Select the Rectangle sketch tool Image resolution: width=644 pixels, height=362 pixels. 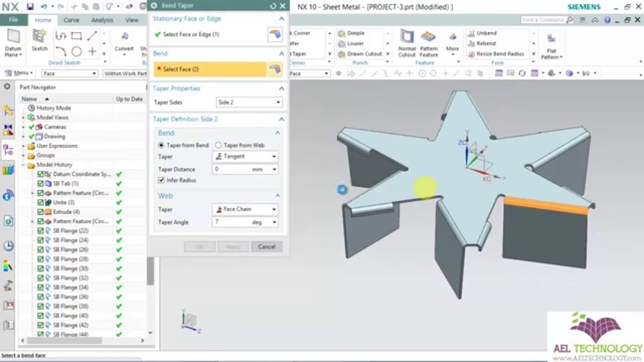click(x=76, y=36)
